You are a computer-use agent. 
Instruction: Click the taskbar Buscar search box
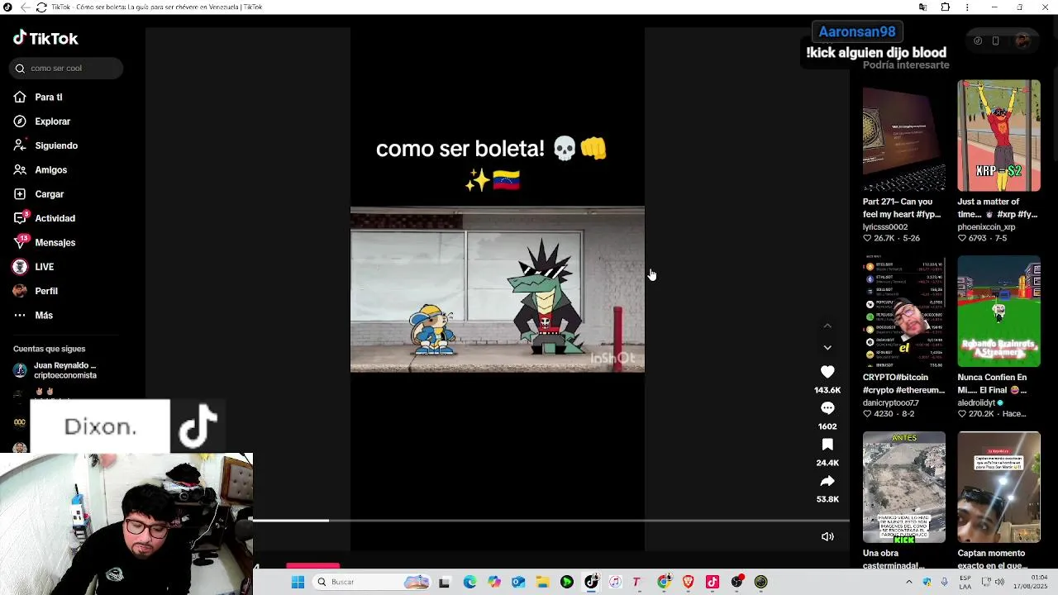[372, 582]
